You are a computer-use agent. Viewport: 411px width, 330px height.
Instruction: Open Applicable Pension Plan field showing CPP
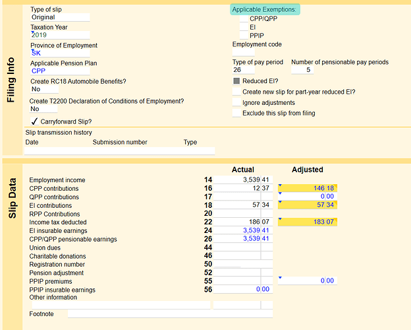tap(60, 71)
